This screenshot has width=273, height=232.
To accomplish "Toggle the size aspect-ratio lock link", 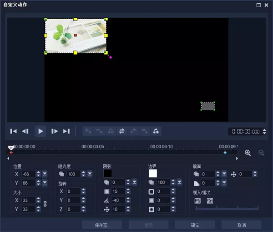I will 45,205.
